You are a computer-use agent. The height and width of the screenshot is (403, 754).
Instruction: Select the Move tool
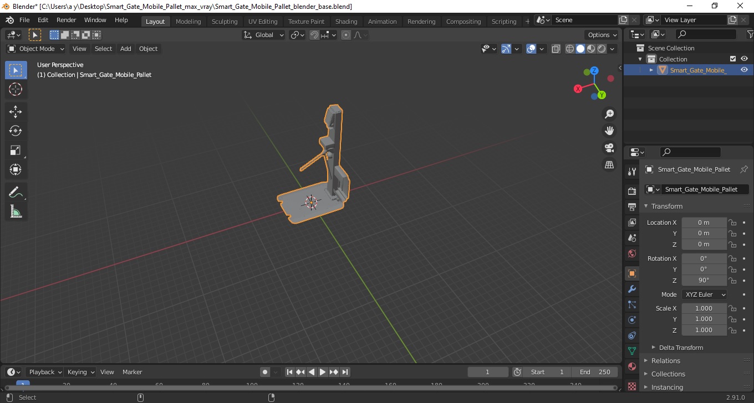tap(16, 112)
